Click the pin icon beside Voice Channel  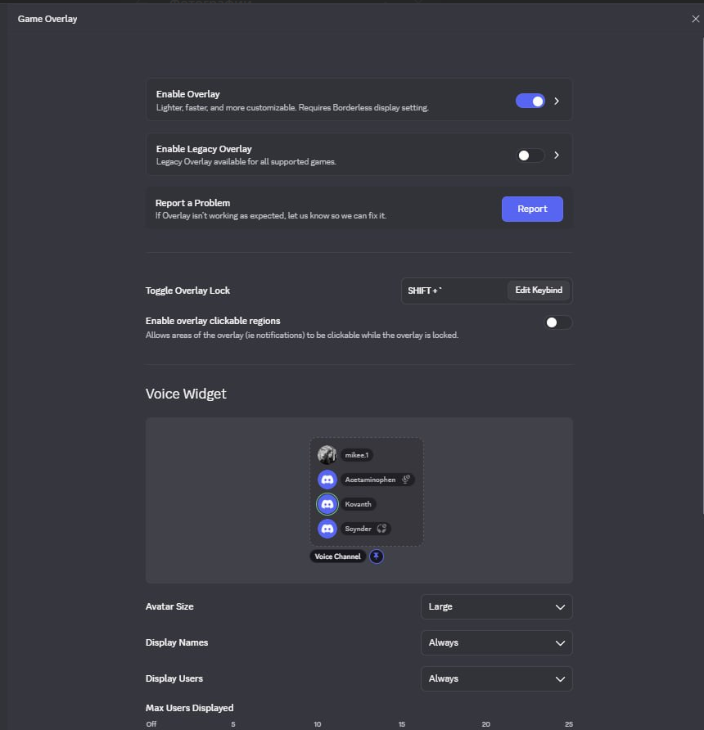coord(377,557)
